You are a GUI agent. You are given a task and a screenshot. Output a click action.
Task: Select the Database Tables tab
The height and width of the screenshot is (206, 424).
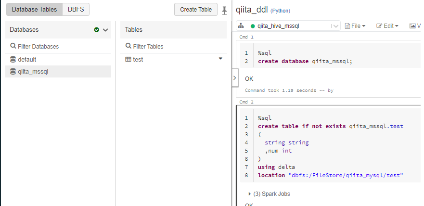tap(34, 9)
